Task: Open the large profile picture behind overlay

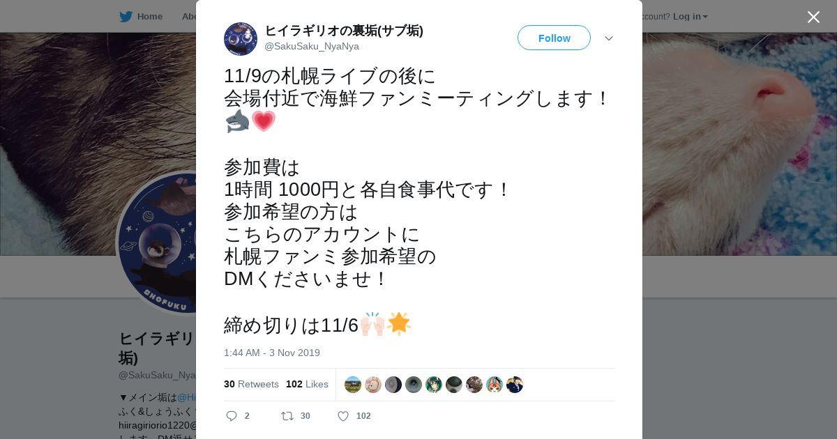Action: [x=157, y=244]
